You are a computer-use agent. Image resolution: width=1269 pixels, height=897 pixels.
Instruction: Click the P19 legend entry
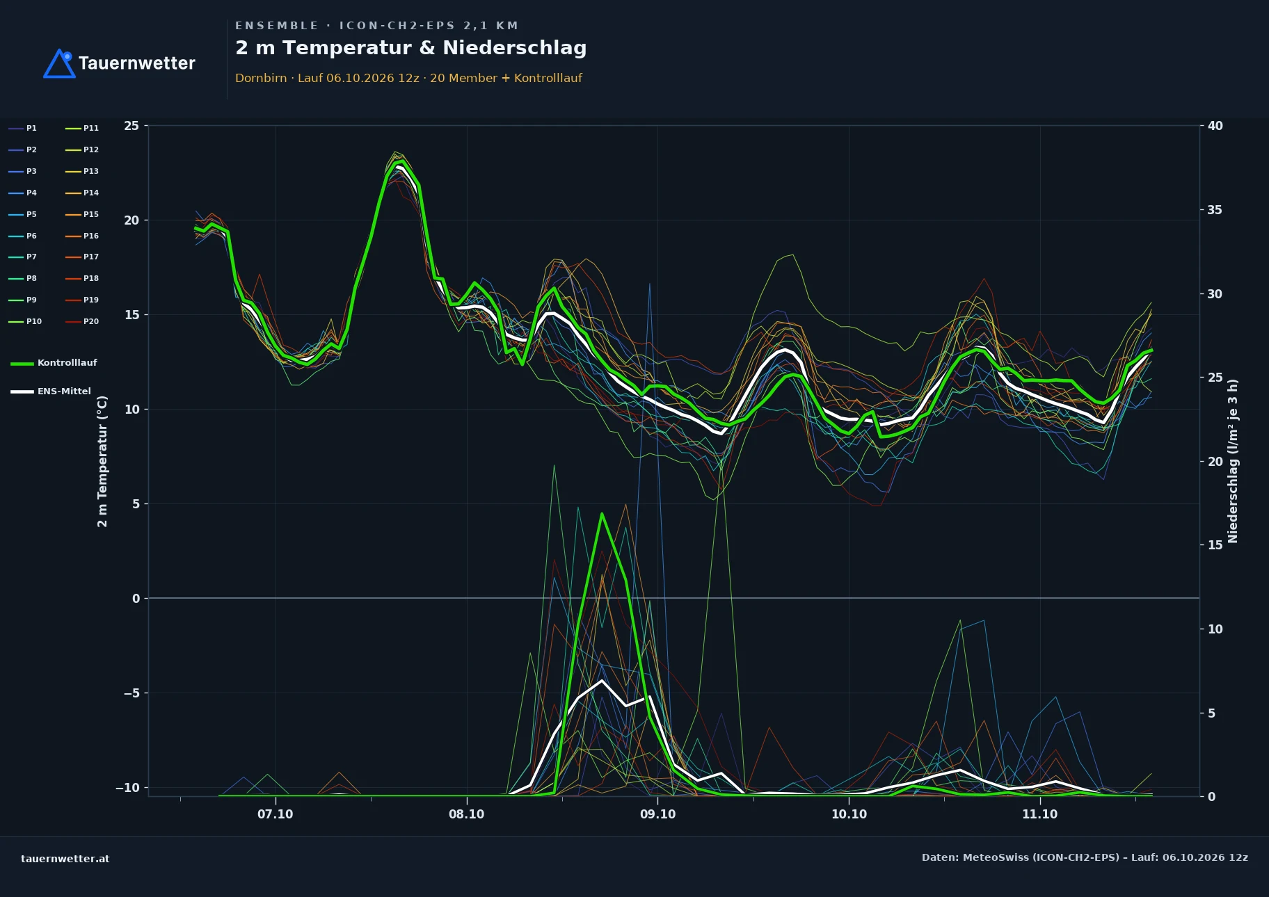(x=82, y=300)
